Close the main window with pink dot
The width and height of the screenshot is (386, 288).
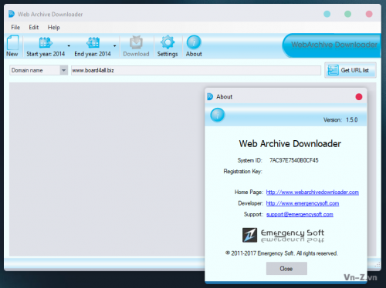[369, 14]
